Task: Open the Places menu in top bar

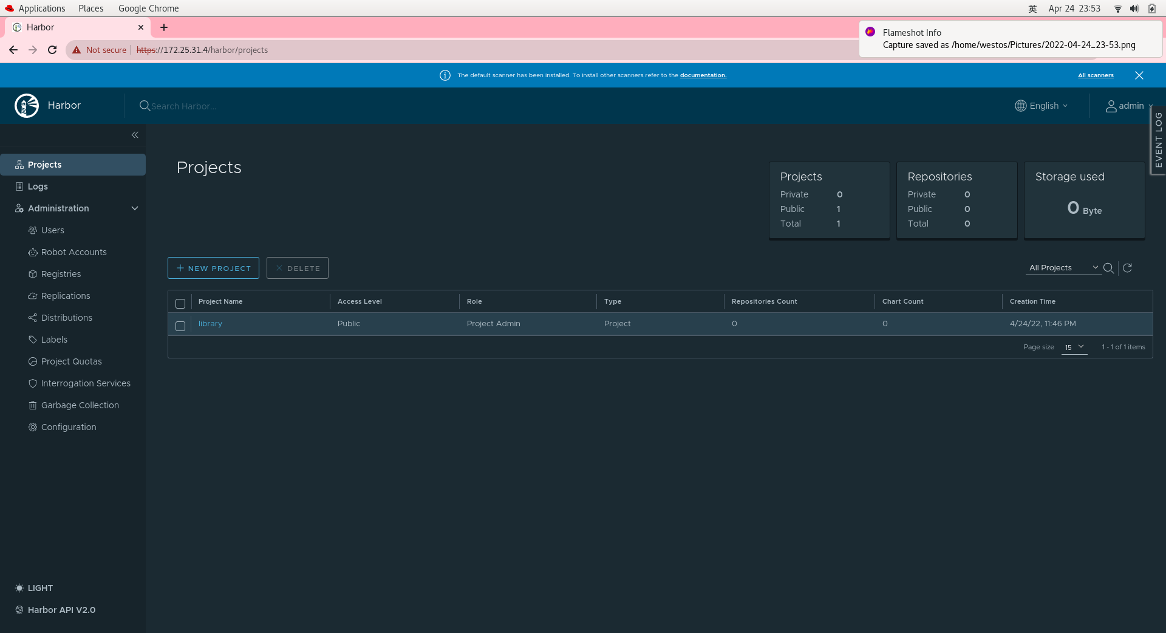Action: (91, 9)
